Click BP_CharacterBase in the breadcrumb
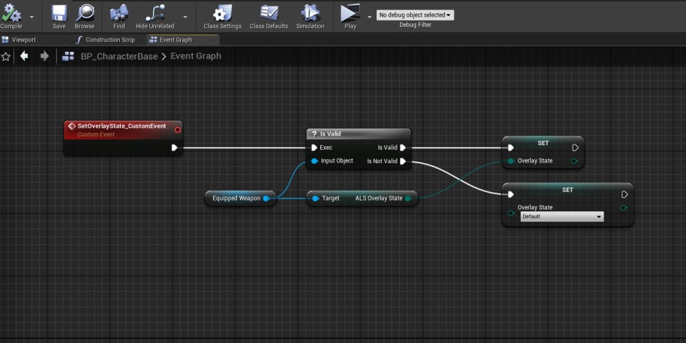Image resolution: width=686 pixels, height=343 pixels. (x=119, y=56)
